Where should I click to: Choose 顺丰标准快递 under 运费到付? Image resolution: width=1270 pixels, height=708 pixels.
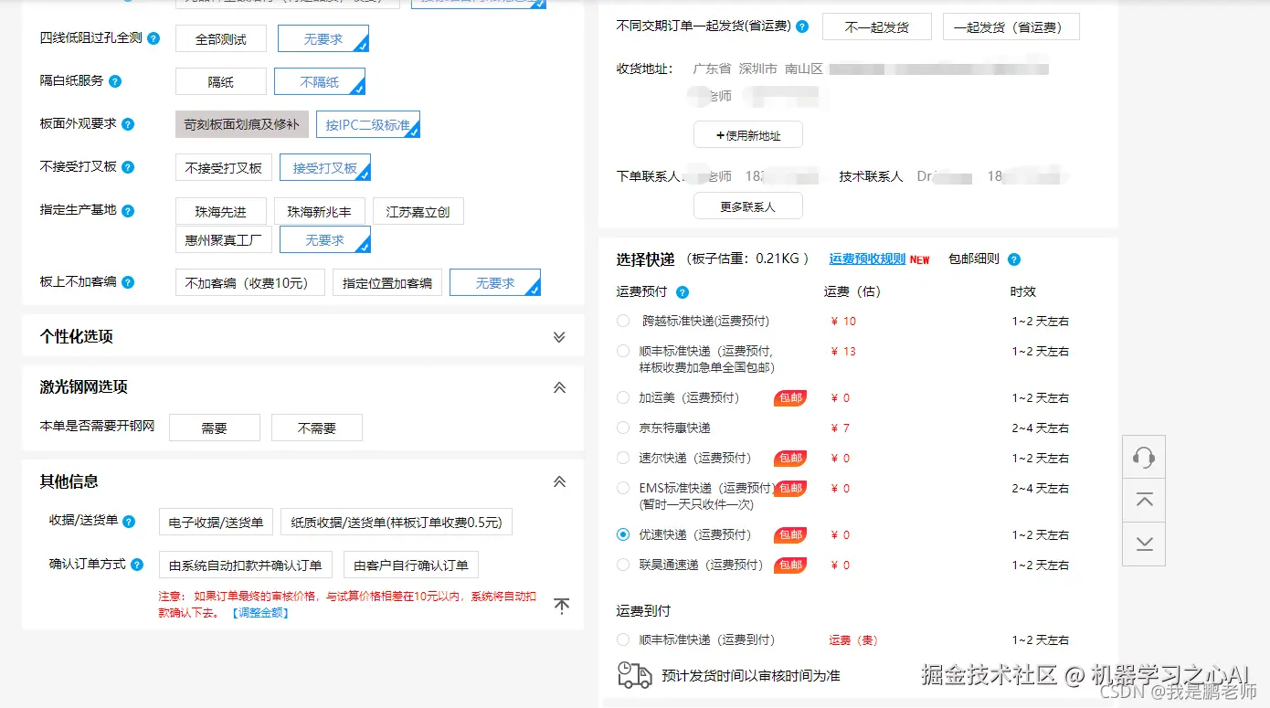tap(621, 639)
